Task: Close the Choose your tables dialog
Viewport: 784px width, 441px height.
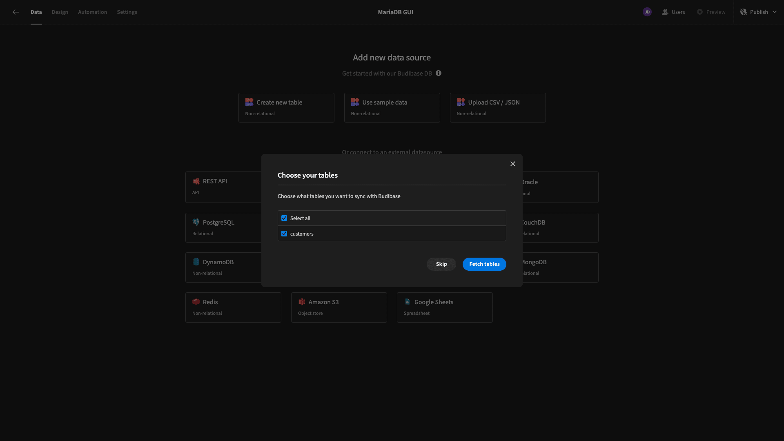Action: (x=512, y=164)
